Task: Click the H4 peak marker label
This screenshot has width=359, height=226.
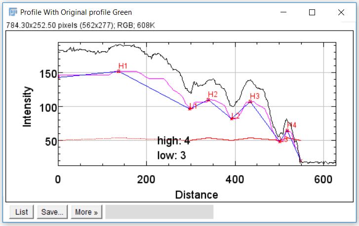Action: click(292, 125)
